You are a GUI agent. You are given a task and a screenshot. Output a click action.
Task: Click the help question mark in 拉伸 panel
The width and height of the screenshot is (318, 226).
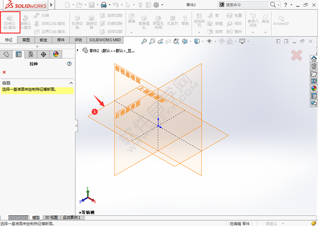(69, 64)
